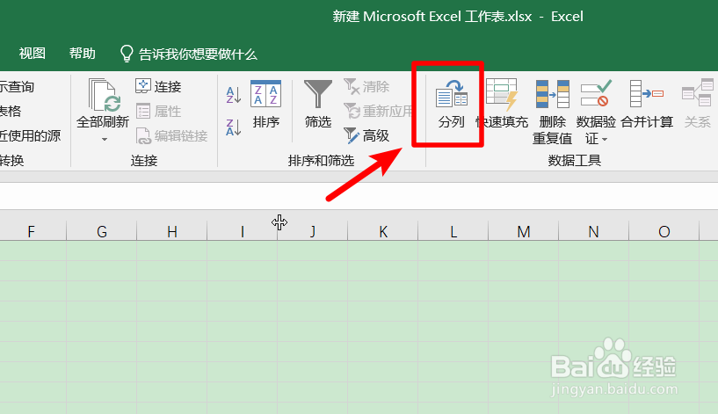Click Edit Links (编辑链接) button
The width and height of the screenshot is (718, 414).
171,135
